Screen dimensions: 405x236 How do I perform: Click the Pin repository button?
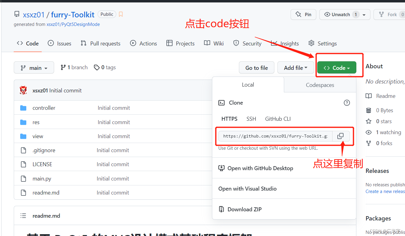click(x=303, y=14)
